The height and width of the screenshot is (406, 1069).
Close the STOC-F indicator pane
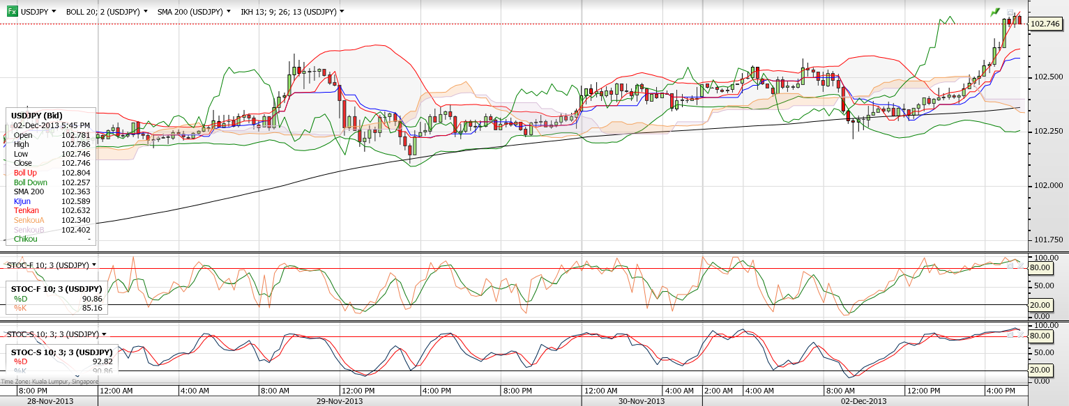[1021, 265]
